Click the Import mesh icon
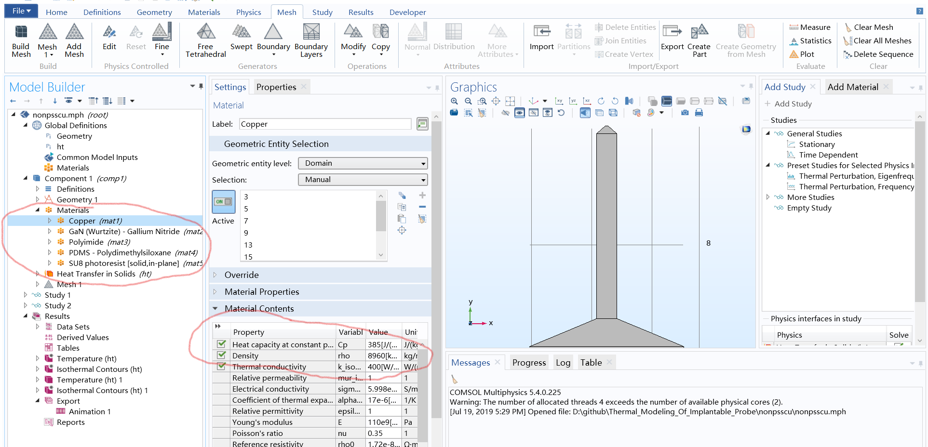The width and height of the screenshot is (928, 447). tap(541, 37)
